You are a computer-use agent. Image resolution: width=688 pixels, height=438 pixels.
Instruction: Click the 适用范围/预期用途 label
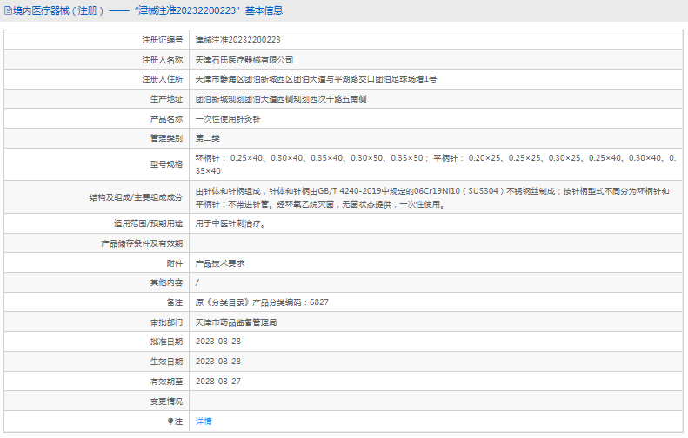pos(149,223)
